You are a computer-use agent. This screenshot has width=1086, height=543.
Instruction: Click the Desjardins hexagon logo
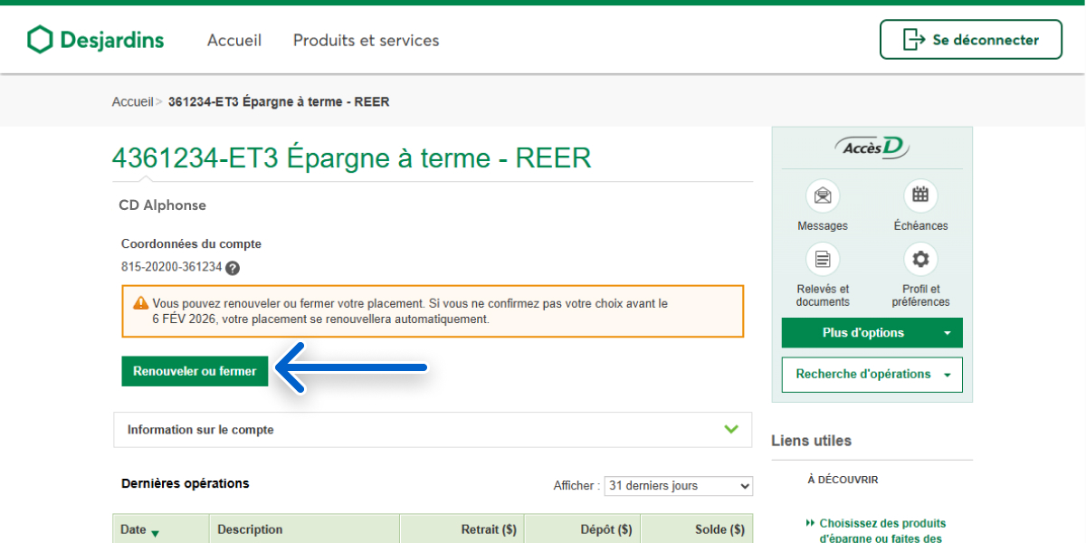pos(41,40)
